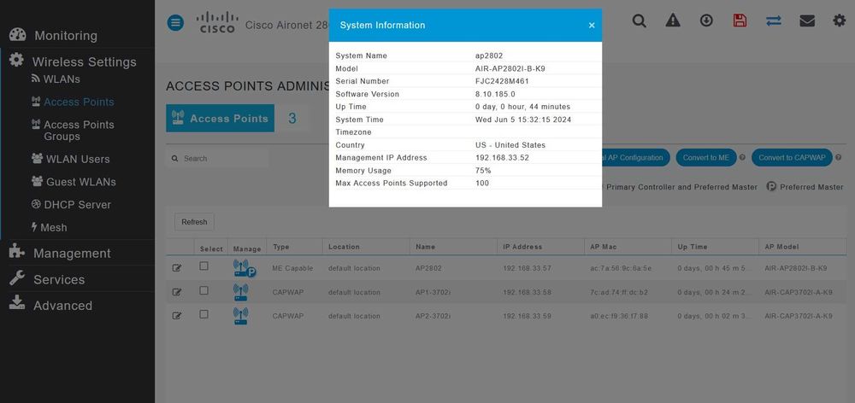The image size is (855, 403).
Task: Expand the Services menu
Action: [59, 279]
